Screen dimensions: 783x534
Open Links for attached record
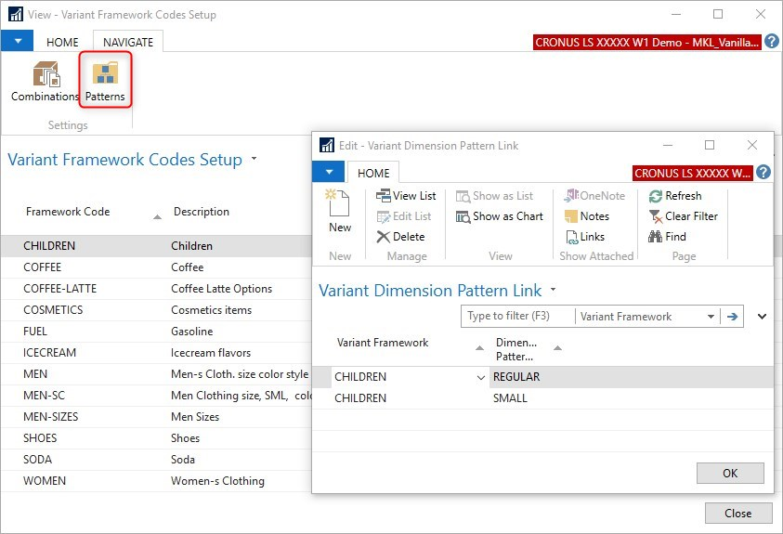point(584,237)
